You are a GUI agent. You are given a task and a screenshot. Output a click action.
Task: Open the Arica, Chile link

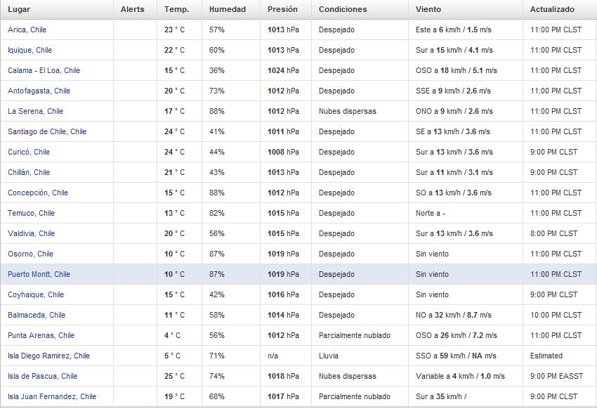click(27, 30)
